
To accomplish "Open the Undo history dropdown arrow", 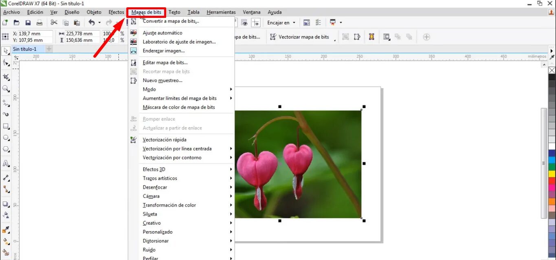I will pyautogui.click(x=99, y=23).
